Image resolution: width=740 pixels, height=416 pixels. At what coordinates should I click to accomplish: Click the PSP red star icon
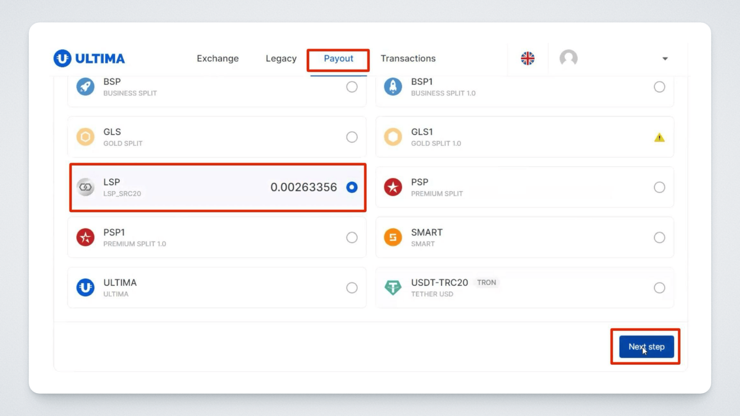[393, 187]
